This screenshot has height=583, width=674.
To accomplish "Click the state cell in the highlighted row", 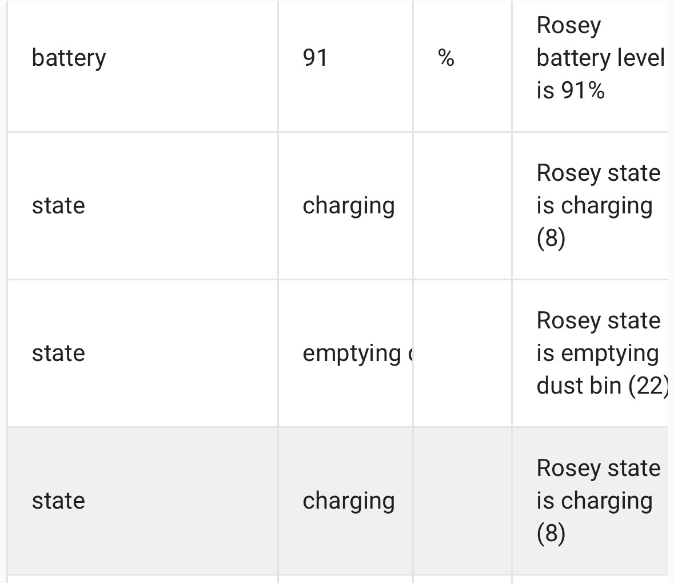I will coord(143,501).
